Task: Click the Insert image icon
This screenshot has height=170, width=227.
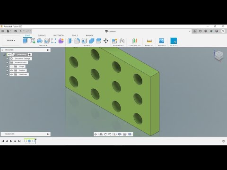Action: click(161, 41)
